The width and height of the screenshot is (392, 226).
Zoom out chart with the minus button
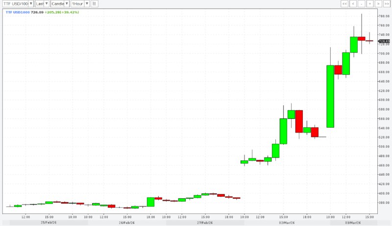click(x=361, y=4)
